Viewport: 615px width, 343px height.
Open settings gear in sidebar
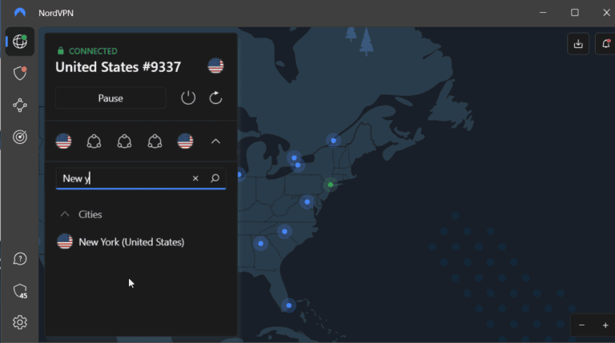pyautogui.click(x=19, y=322)
